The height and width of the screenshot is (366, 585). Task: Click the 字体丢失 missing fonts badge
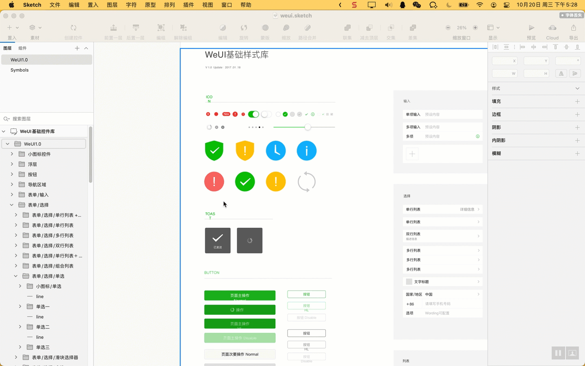[571, 15]
